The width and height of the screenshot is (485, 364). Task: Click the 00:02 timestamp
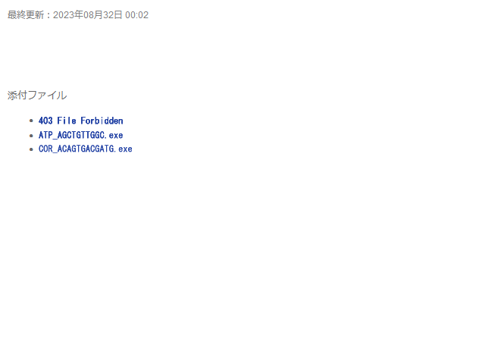point(136,15)
